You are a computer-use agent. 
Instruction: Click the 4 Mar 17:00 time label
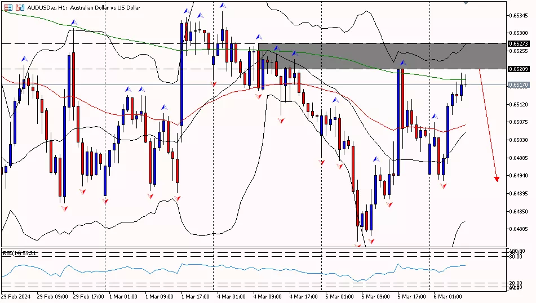coord(304,296)
